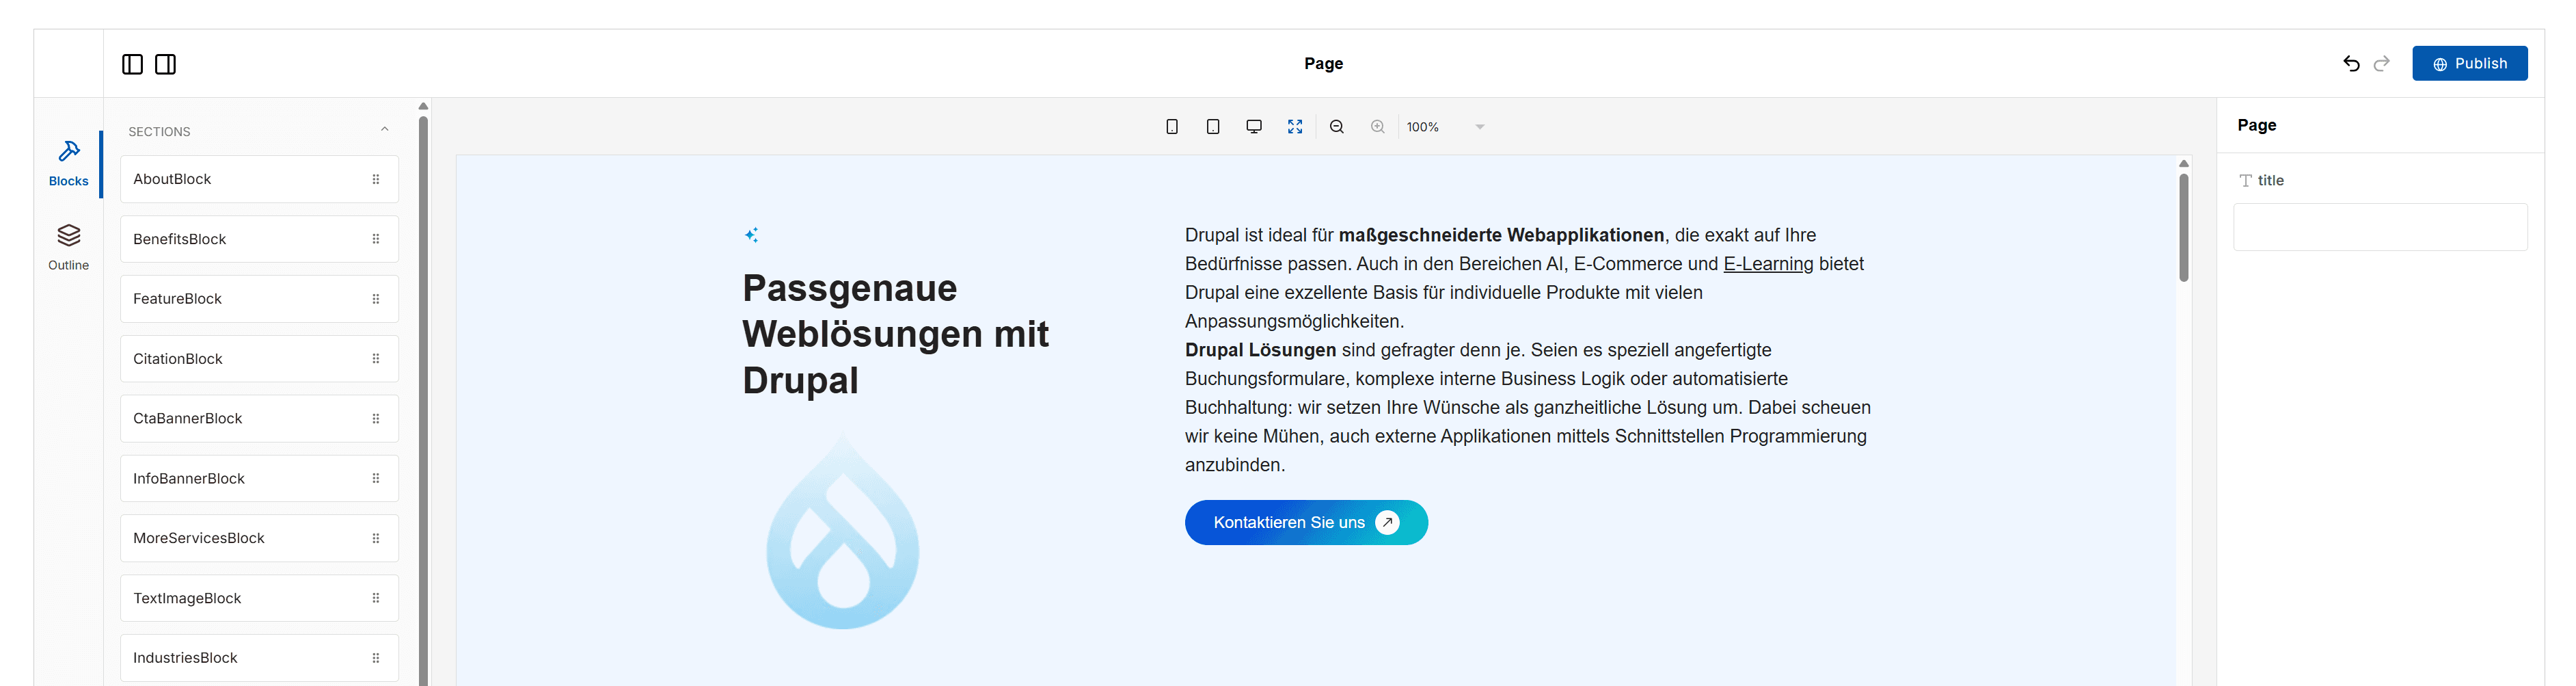Undo the last change
This screenshot has height=686, width=2576.
click(x=2350, y=63)
